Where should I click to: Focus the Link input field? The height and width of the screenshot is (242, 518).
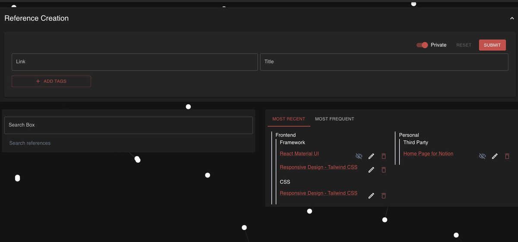click(x=135, y=62)
